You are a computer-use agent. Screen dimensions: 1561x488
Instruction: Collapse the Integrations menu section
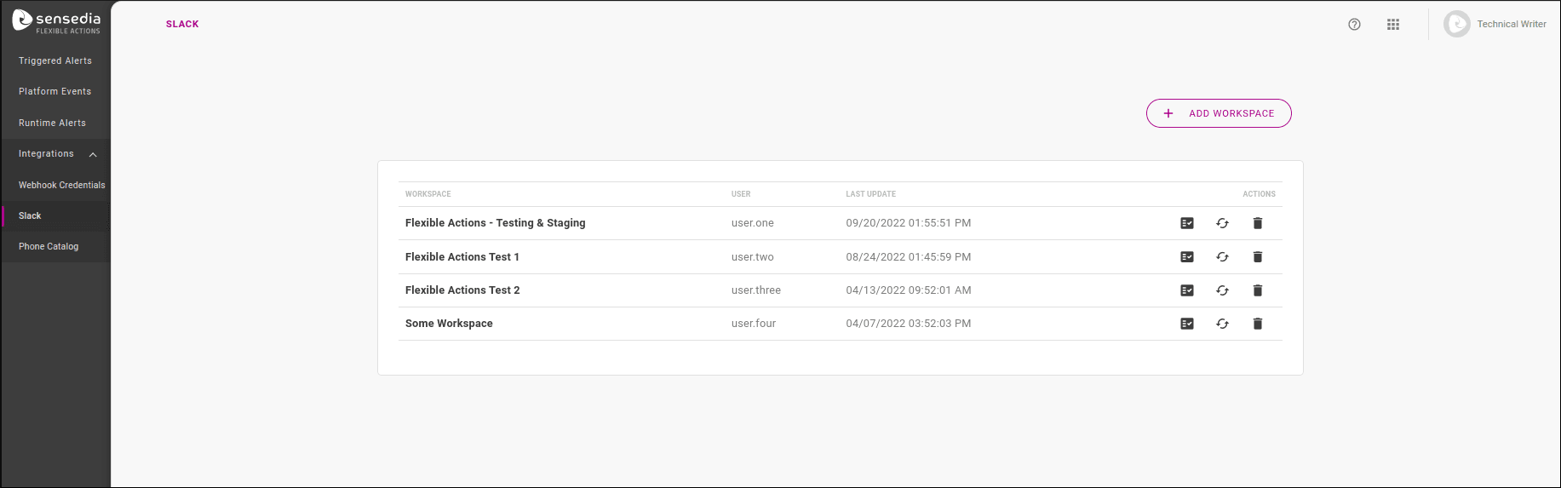click(93, 154)
